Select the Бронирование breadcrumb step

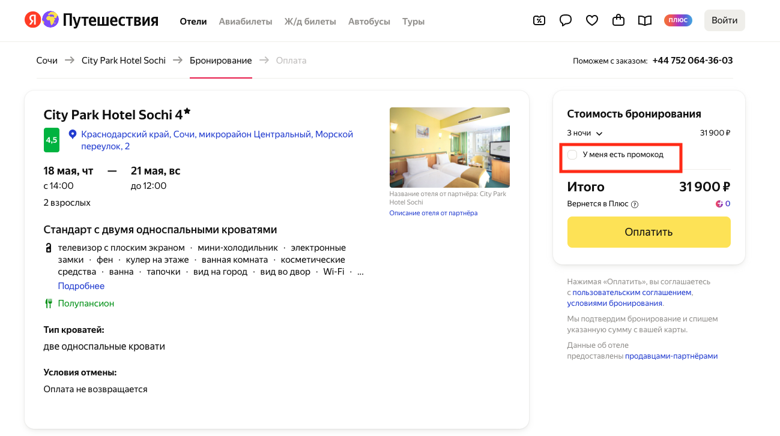221,61
